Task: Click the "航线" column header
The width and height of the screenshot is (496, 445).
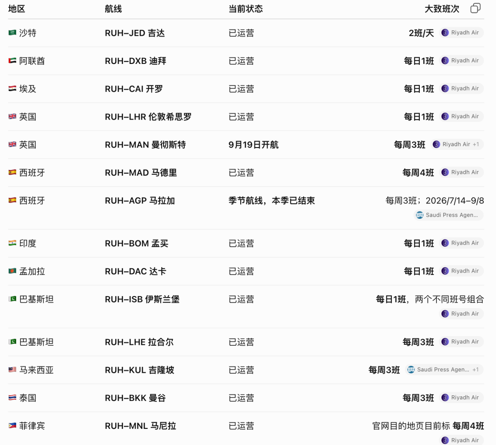Action: click(x=113, y=9)
